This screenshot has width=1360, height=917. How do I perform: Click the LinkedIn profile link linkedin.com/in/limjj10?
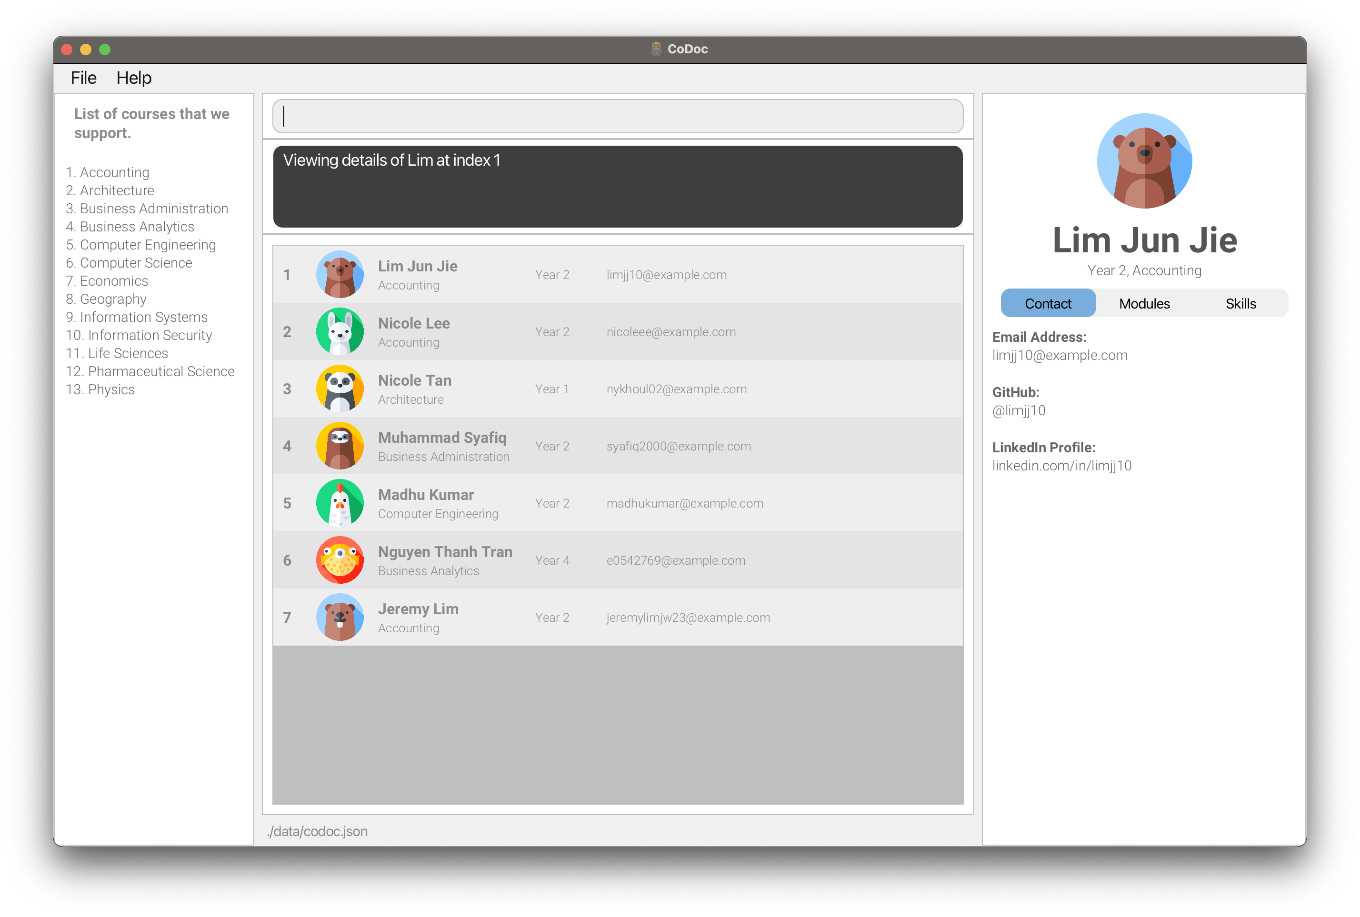[x=1062, y=466]
